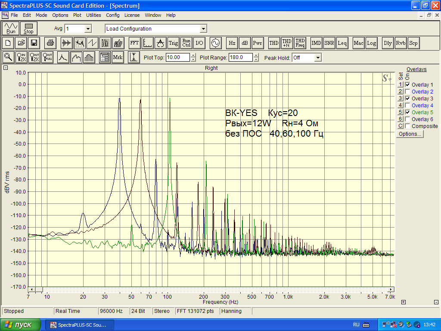
Task: Select the bar graph plot style icon
Action: pos(89,57)
